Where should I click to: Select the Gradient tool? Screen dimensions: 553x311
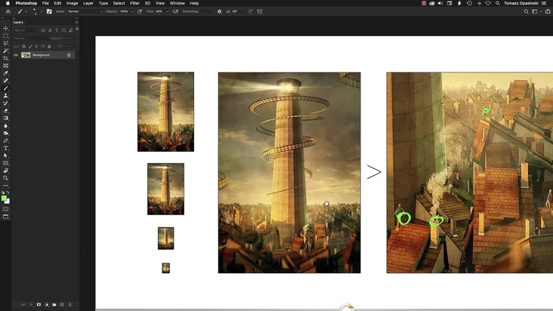tap(5, 118)
